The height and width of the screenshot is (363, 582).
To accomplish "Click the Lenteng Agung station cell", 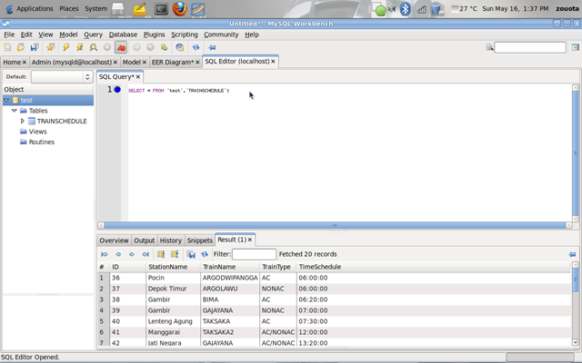I will click(173, 321).
